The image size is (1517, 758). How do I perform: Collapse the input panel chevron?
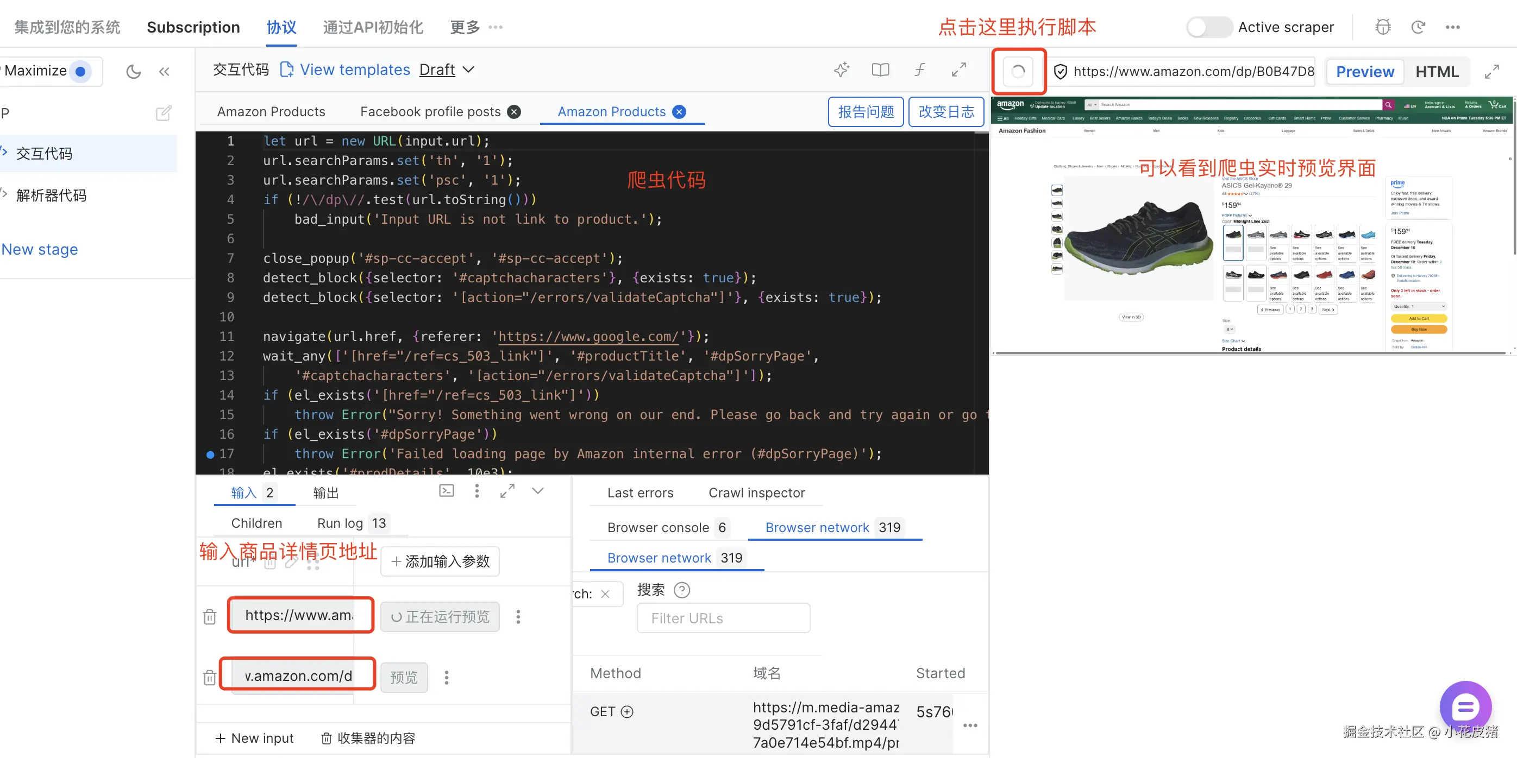tap(537, 491)
